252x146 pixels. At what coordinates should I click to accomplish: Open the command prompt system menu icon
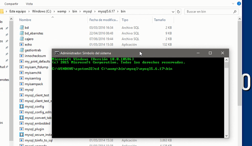tap(57, 53)
